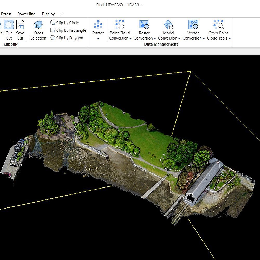This screenshot has width=260, height=260.
Task: Click the Other Point Cloud Tools icon
Action: pos(218,24)
